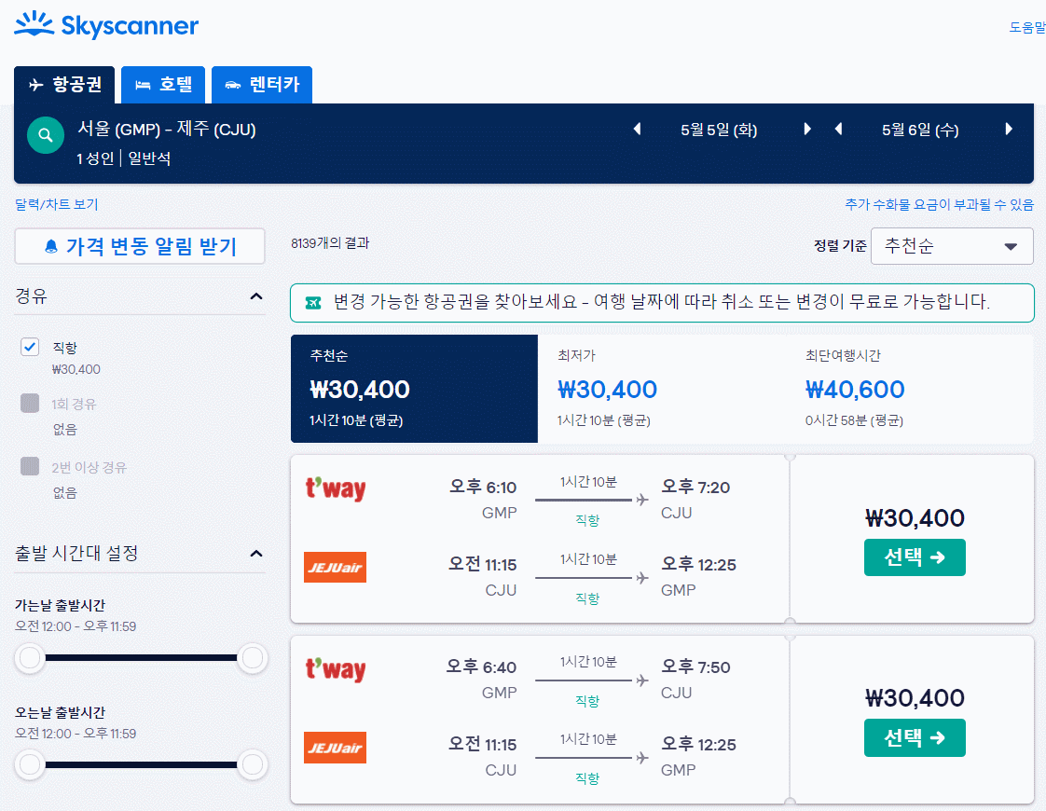Click the ₩30,400 price under 직항 filter
This screenshot has height=811, width=1046.
(76, 369)
